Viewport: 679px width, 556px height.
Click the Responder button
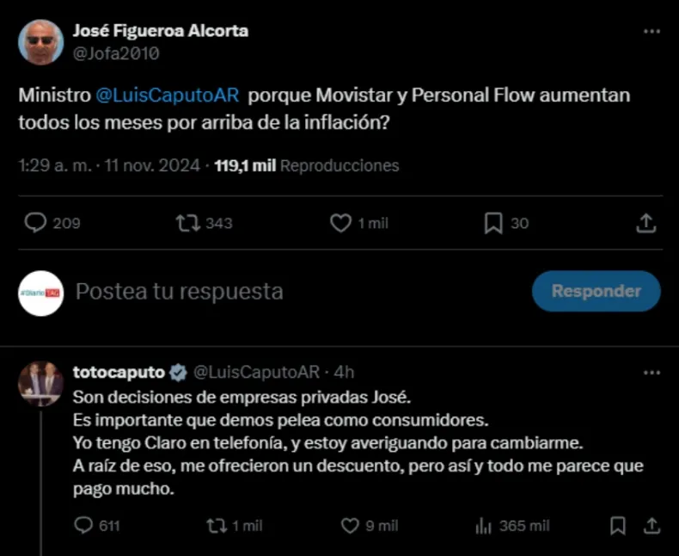[x=596, y=291]
